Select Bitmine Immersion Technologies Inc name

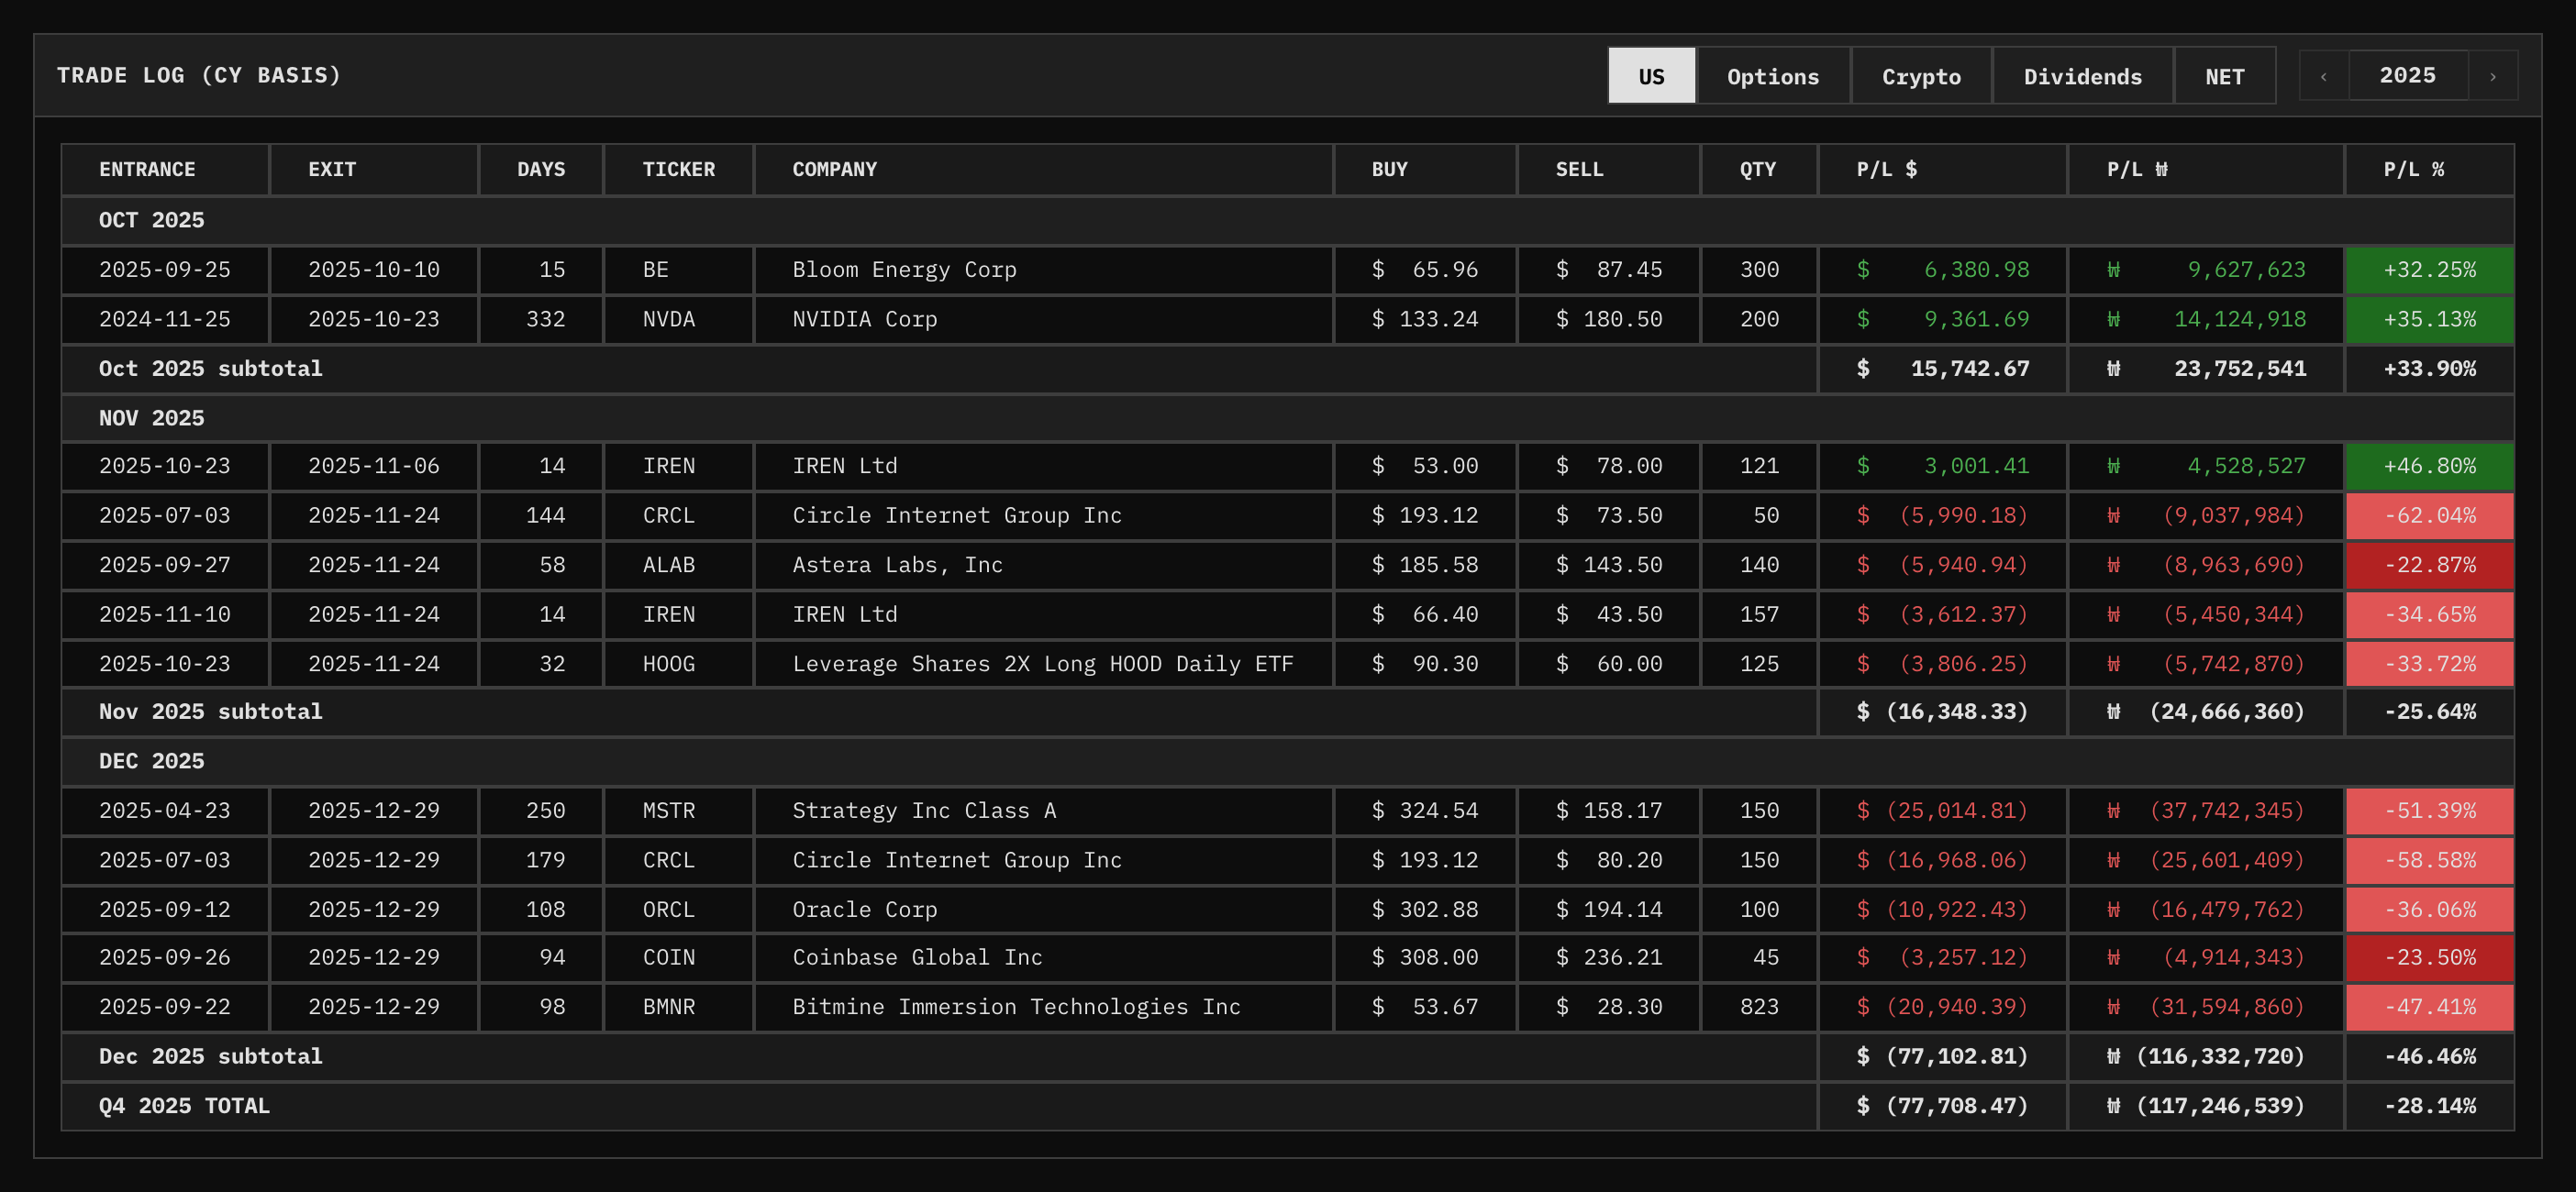1016,1007
